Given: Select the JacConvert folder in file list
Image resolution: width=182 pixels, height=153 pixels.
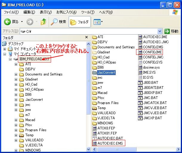Looking at the screenshot, I should pos(106,72).
